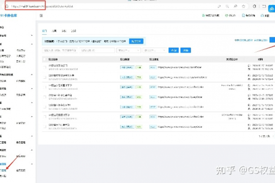Screen dimensions: 275x183
Task: Click the read aloud icon in address bar
Action: (235, 6)
